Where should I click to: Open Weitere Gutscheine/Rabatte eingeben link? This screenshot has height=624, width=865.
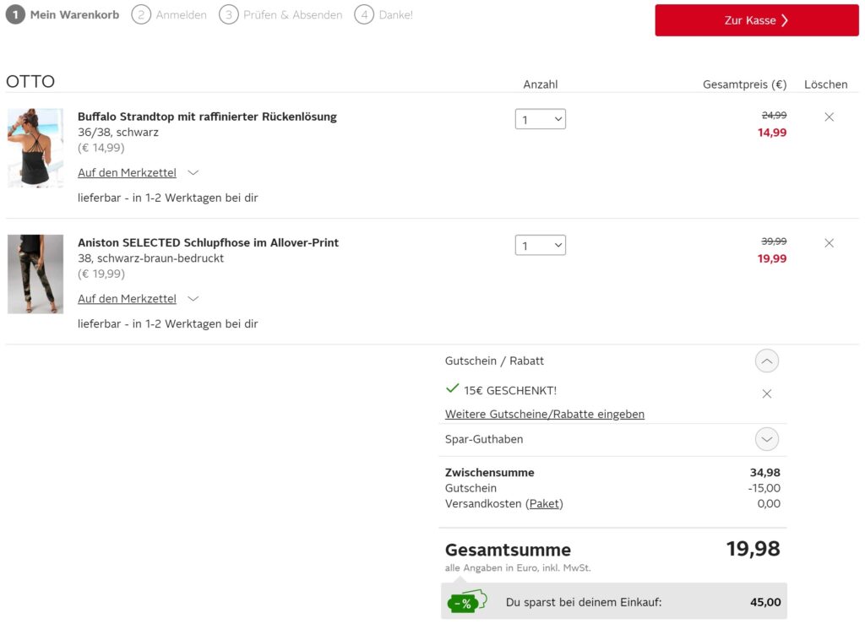coord(545,414)
